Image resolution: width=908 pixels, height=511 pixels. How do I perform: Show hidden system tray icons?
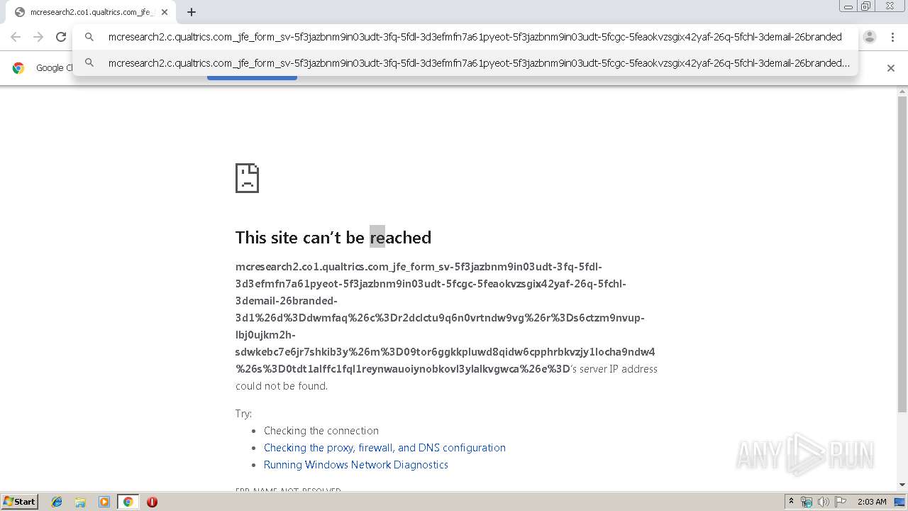coord(792,502)
